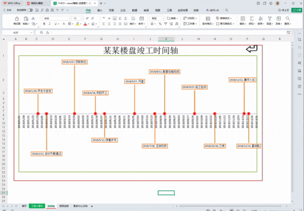Click the red timeline marker for 2018/6/27

(x=134, y=114)
